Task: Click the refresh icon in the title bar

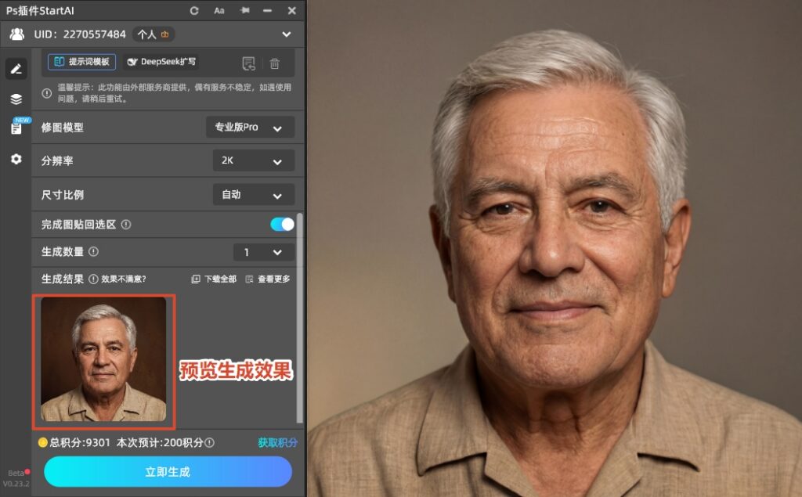Action: (x=193, y=10)
